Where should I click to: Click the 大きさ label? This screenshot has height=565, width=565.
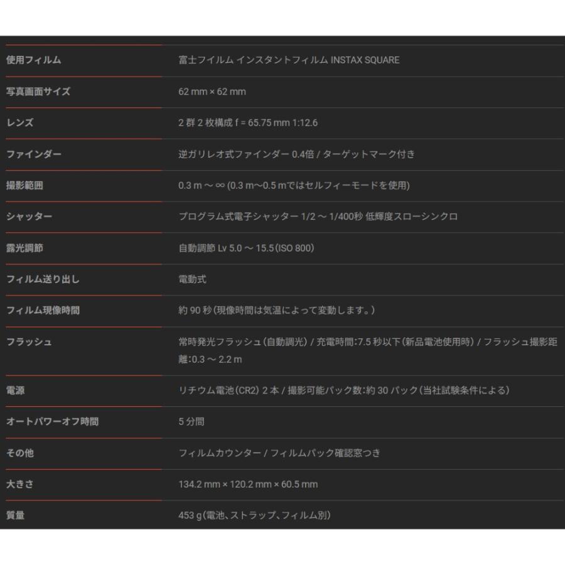point(20,484)
